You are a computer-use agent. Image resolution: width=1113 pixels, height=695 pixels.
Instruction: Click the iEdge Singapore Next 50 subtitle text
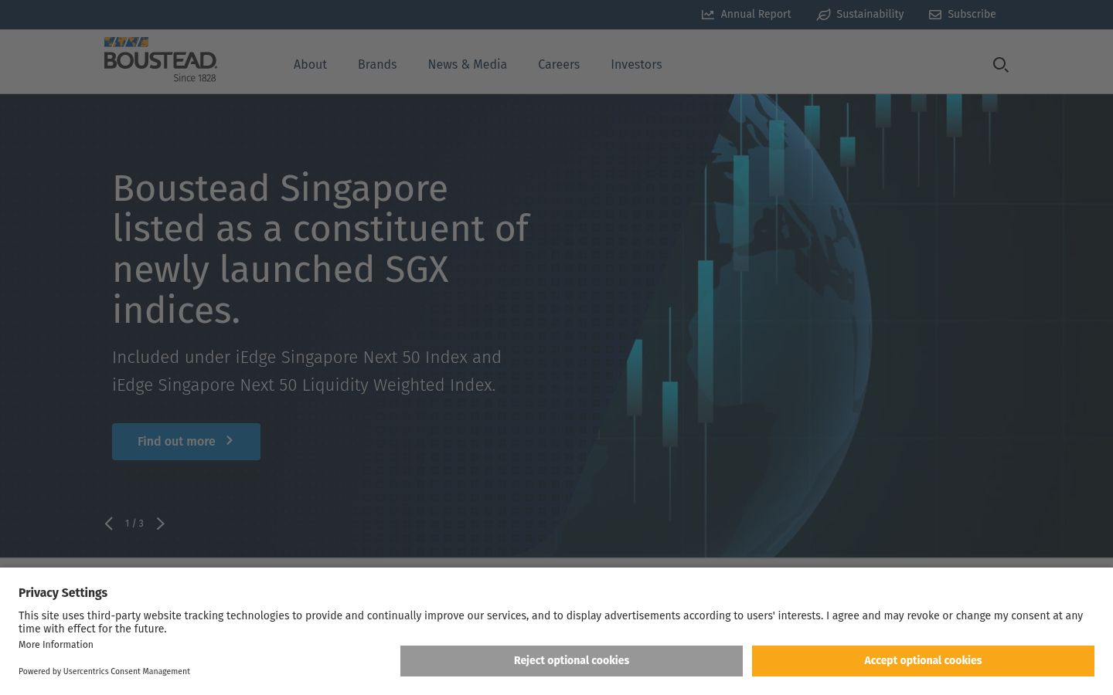307,371
